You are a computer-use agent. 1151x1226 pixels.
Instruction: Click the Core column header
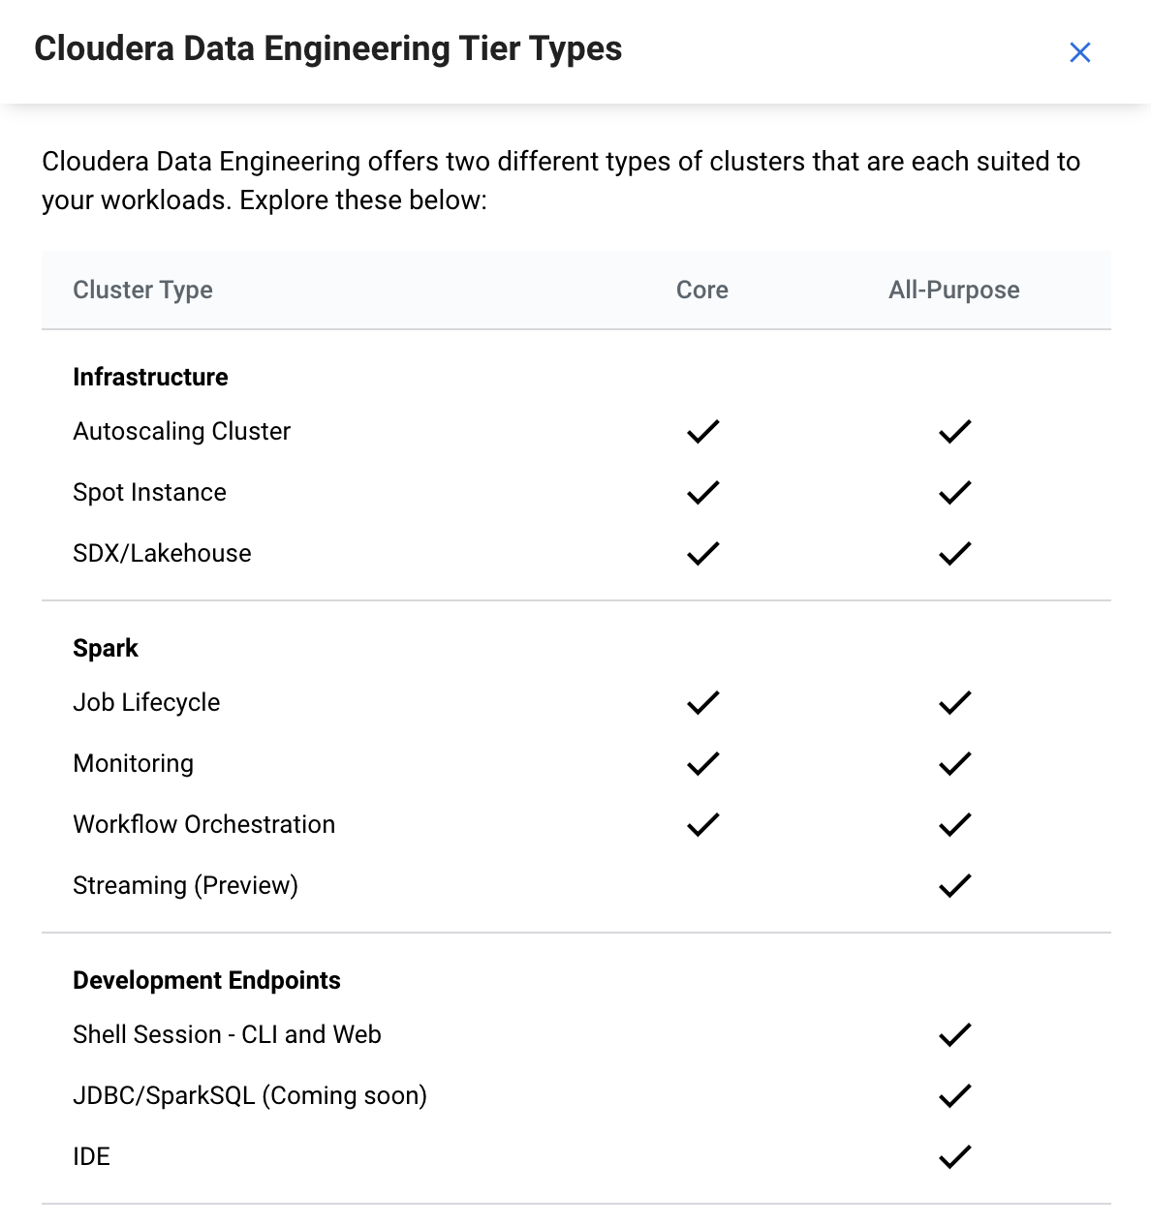(x=701, y=291)
